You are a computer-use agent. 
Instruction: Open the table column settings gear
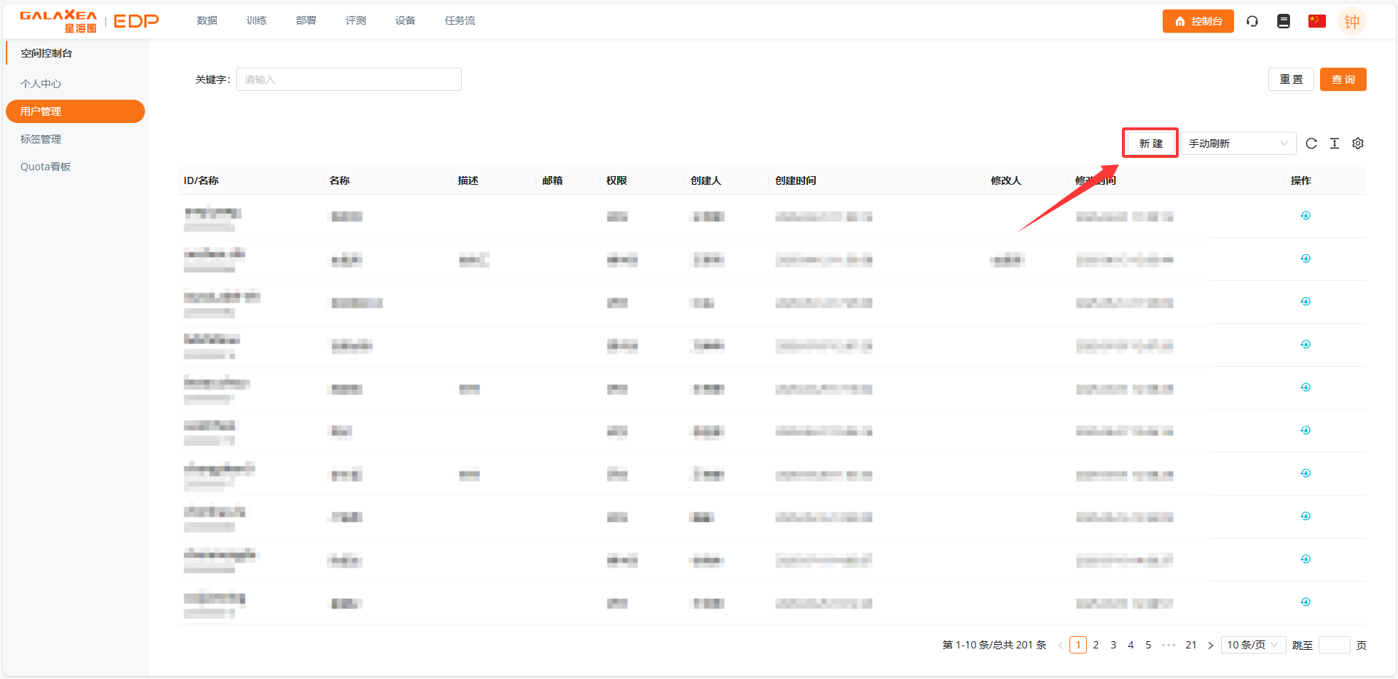point(1358,143)
